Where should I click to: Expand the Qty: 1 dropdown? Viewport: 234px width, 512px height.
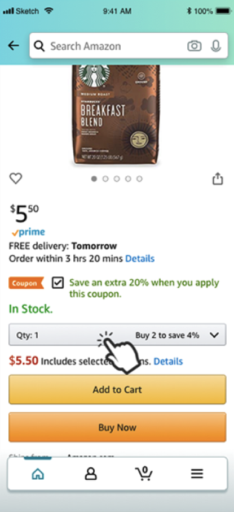pyautogui.click(x=117, y=335)
